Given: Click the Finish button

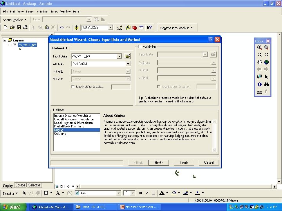Looking at the screenshot, I should pos(184,163).
